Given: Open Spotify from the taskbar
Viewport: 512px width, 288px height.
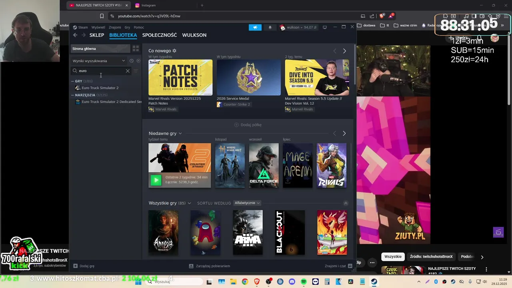Looking at the screenshot, I should click(304, 282).
